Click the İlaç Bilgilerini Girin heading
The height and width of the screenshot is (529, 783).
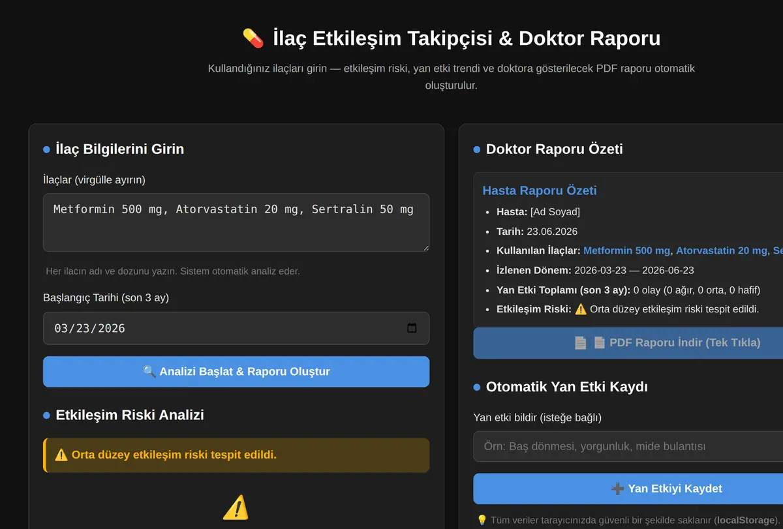[120, 149]
